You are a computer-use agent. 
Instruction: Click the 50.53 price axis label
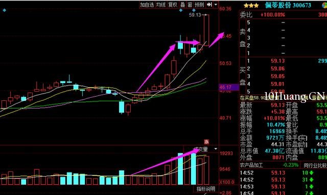coord(225,63)
